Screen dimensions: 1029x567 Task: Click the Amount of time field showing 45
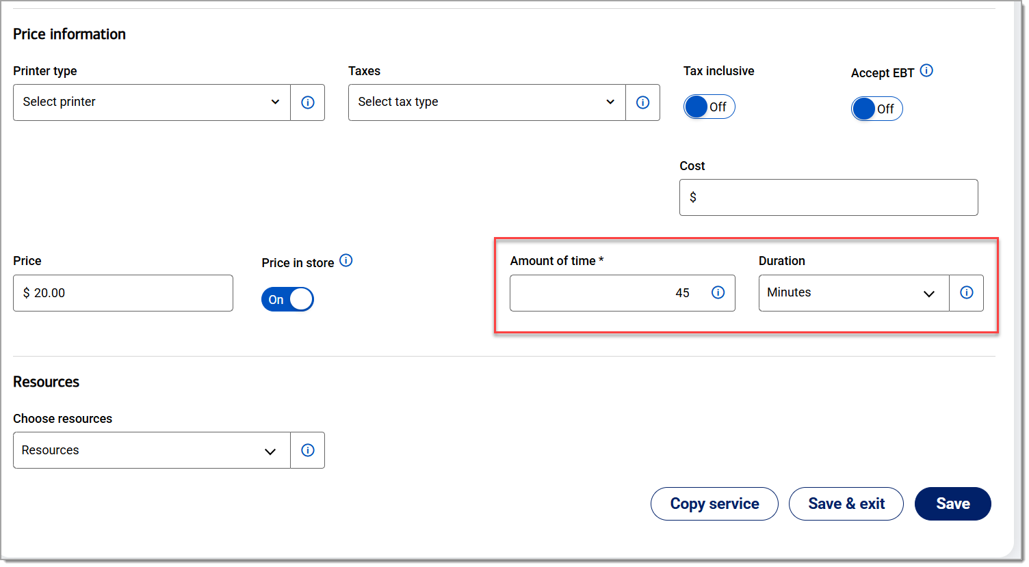(x=623, y=293)
